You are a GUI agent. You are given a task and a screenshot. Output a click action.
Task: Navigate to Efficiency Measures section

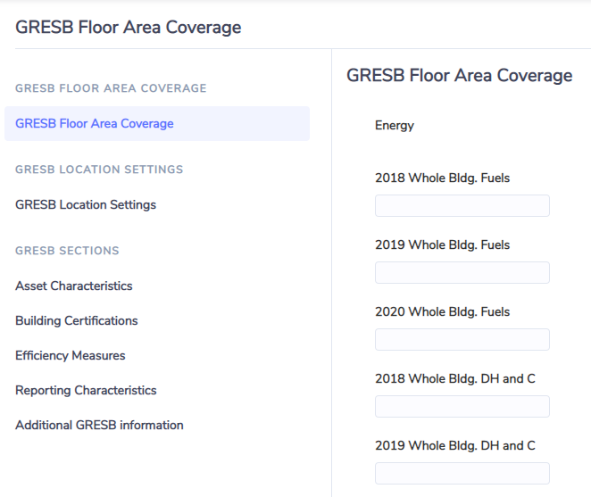(71, 355)
